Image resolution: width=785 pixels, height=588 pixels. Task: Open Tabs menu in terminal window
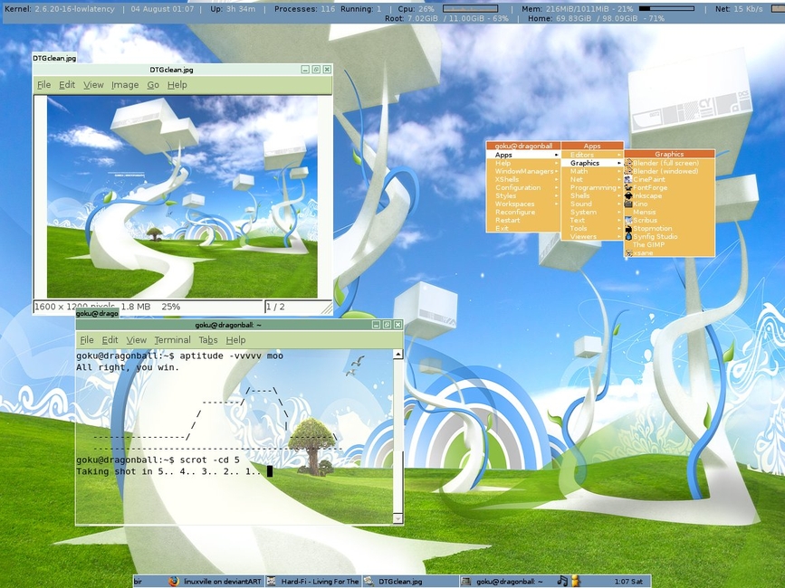tap(208, 340)
